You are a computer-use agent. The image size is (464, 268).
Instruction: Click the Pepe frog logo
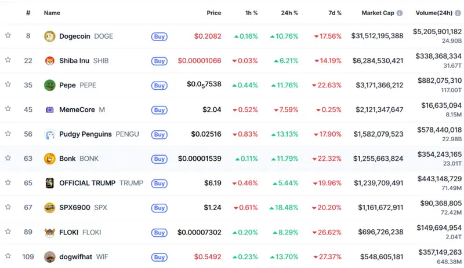50,85
